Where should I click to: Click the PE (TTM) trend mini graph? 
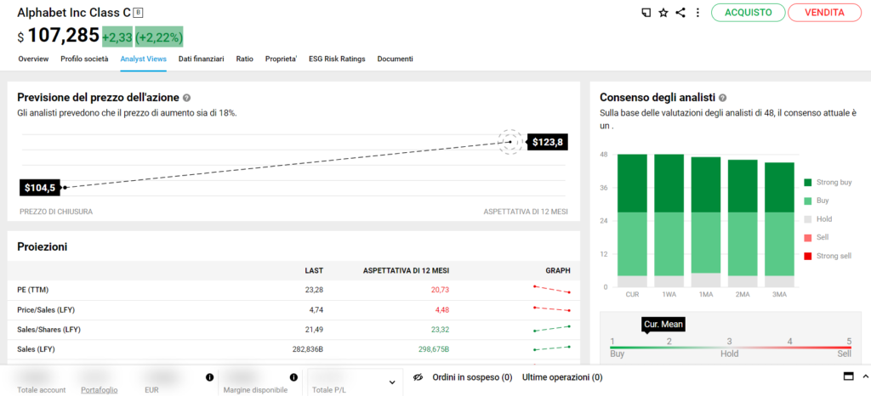551,289
